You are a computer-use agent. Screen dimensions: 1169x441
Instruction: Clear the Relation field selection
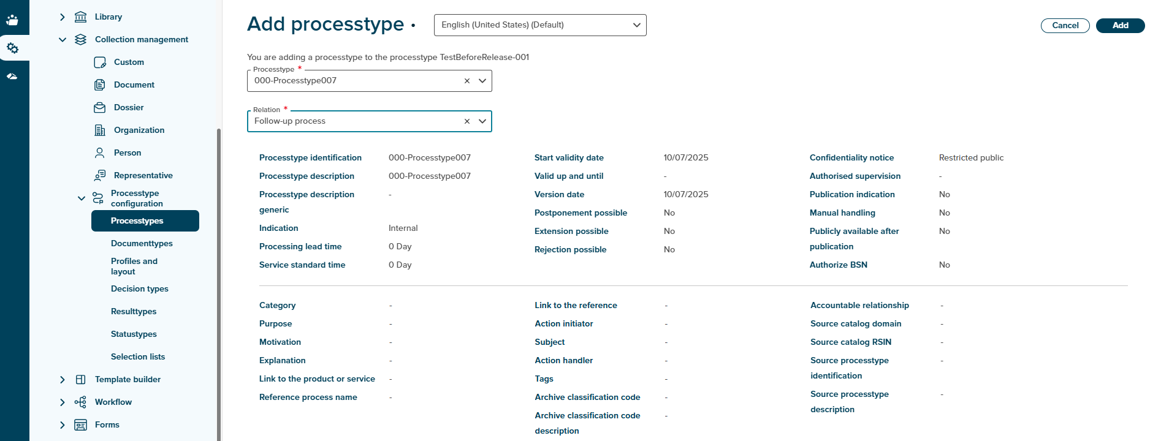coord(467,121)
